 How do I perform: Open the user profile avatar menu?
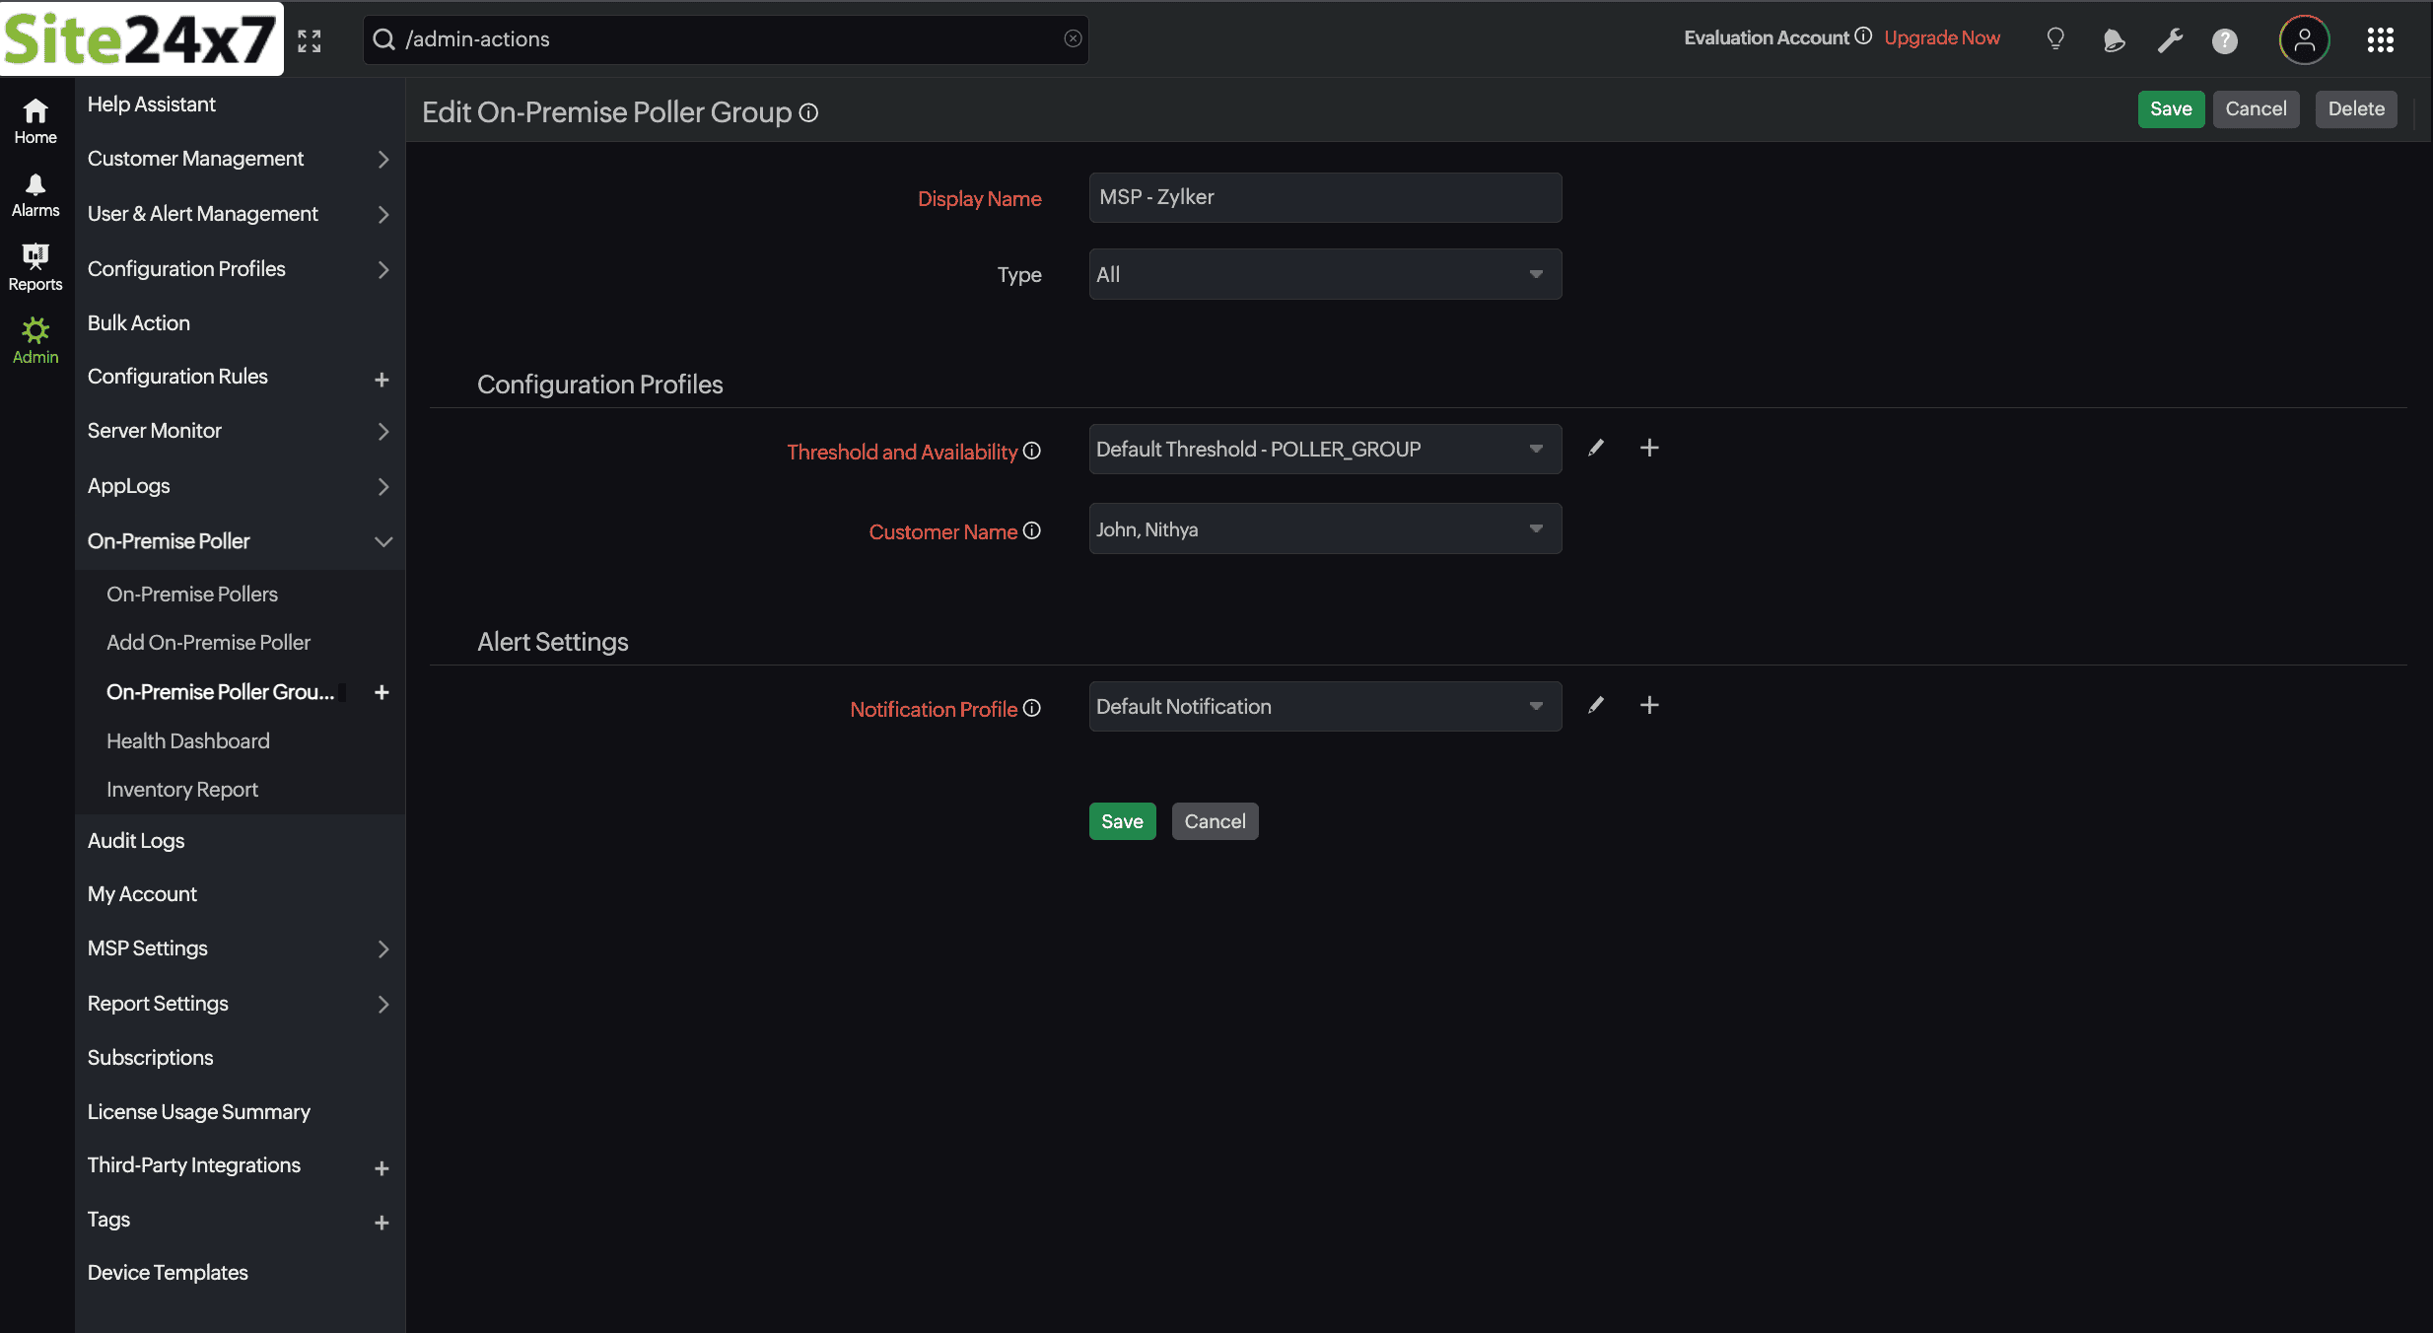[2303, 39]
